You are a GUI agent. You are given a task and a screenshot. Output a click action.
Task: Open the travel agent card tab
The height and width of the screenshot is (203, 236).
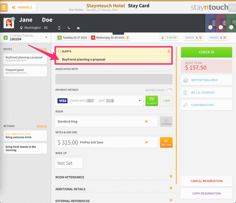coord(221,23)
